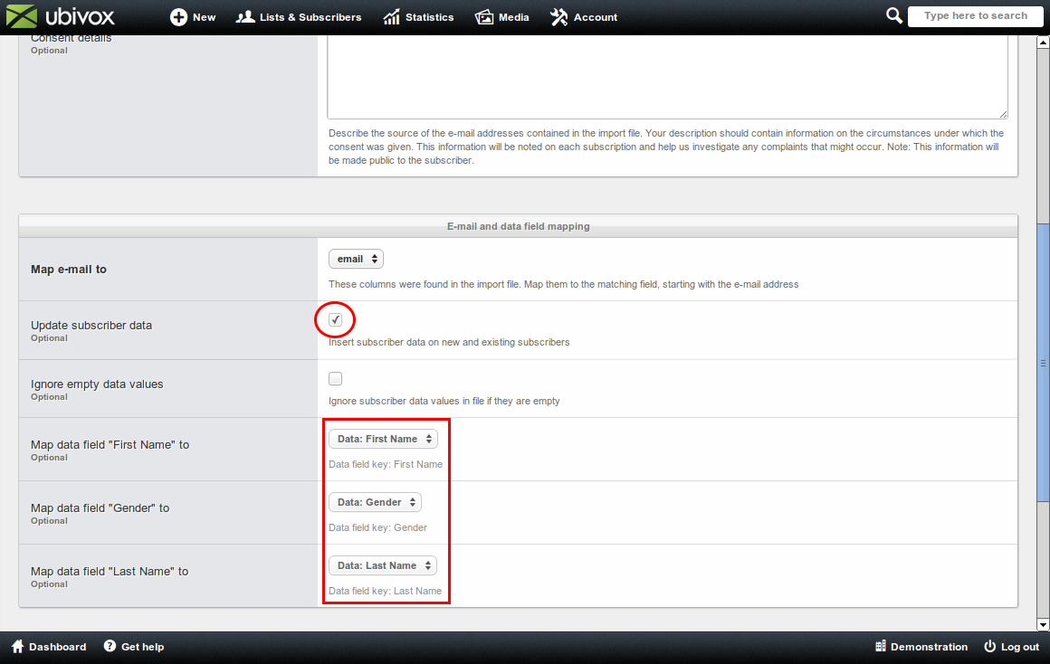The height and width of the screenshot is (664, 1050).
Task: Open the Data: Last Name dropdown
Action: tap(383, 565)
